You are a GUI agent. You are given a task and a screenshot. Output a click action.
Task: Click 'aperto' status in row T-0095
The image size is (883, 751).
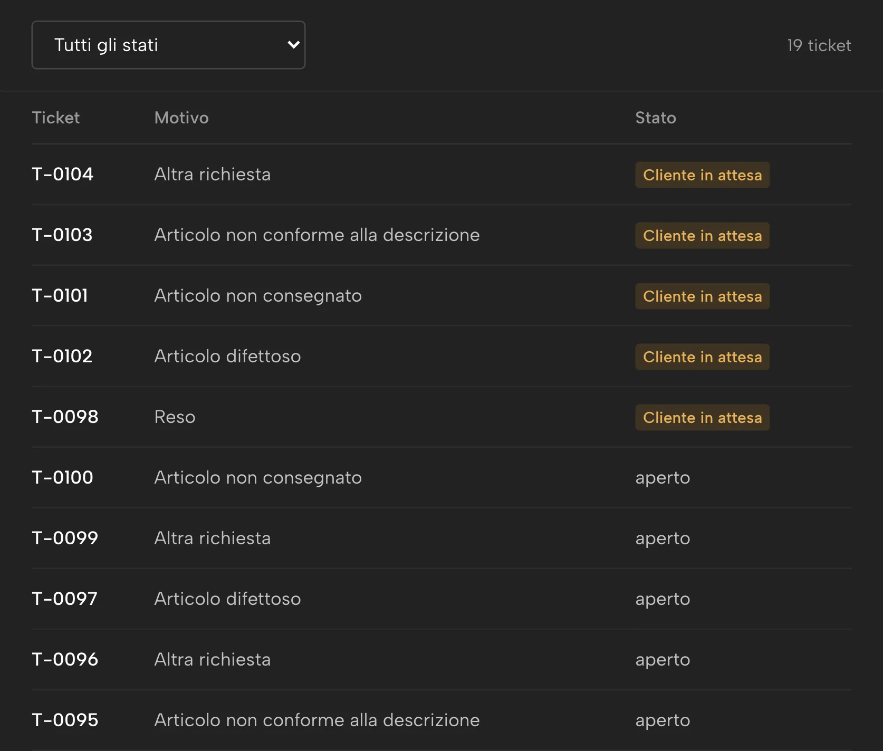[663, 720]
